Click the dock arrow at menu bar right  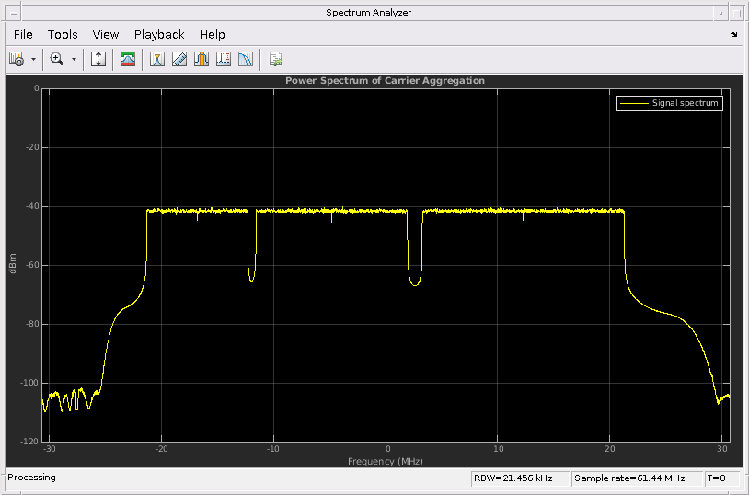pyautogui.click(x=733, y=34)
